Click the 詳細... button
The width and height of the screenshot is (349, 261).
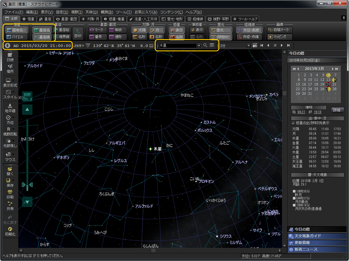coord(337,110)
